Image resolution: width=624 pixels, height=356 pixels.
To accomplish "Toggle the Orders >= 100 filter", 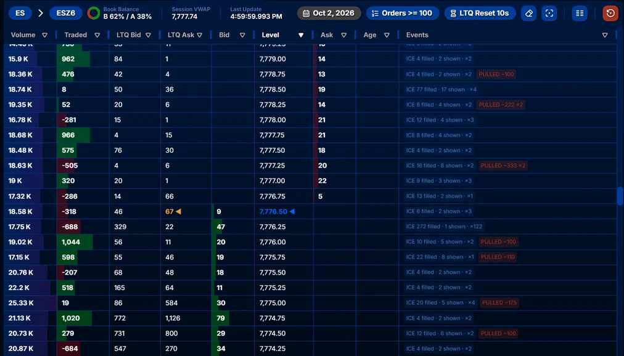I will point(403,13).
